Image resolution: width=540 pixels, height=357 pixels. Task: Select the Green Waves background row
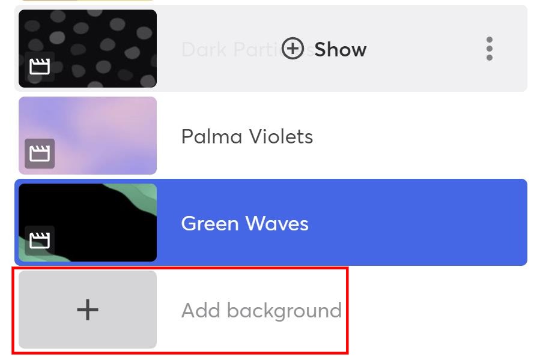point(270,223)
